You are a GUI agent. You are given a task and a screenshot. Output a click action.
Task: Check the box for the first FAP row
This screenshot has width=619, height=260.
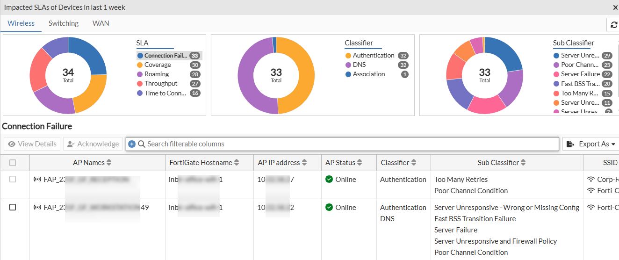[13, 180]
